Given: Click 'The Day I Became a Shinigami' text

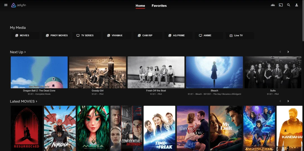Looking at the screenshot, I should click(x=227, y=94).
